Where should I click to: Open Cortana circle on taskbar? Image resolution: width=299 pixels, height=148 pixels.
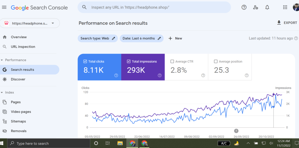coord(96,143)
